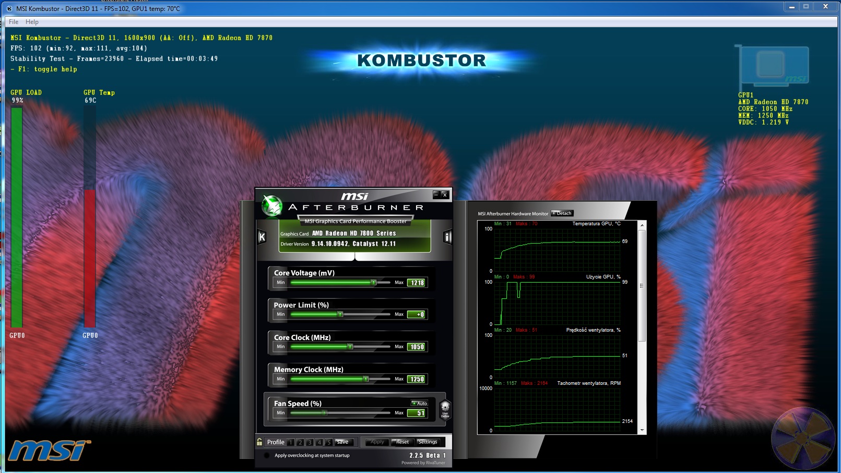
Task: Save the current profile
Action: 343,442
